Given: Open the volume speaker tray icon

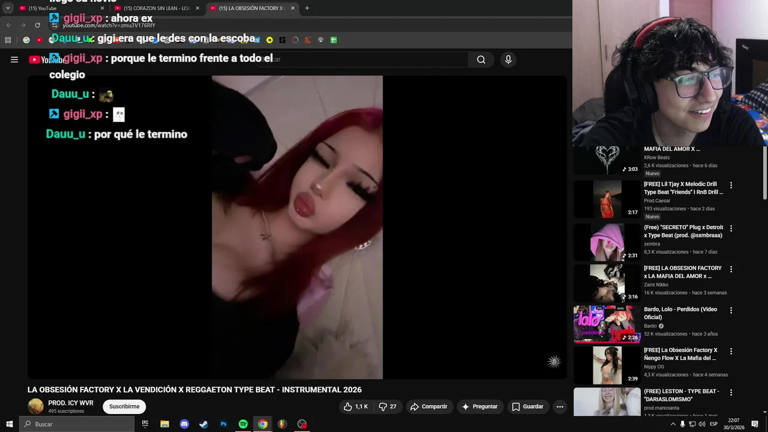Looking at the screenshot, I should click(x=702, y=424).
